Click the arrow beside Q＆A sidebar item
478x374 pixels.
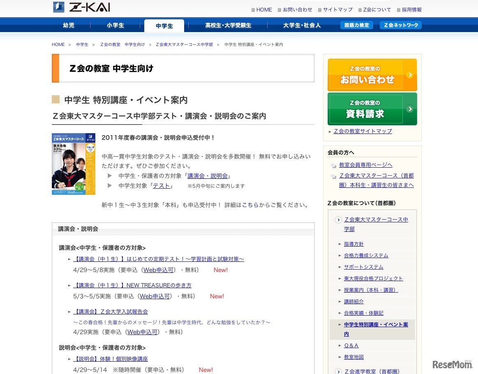point(340,346)
